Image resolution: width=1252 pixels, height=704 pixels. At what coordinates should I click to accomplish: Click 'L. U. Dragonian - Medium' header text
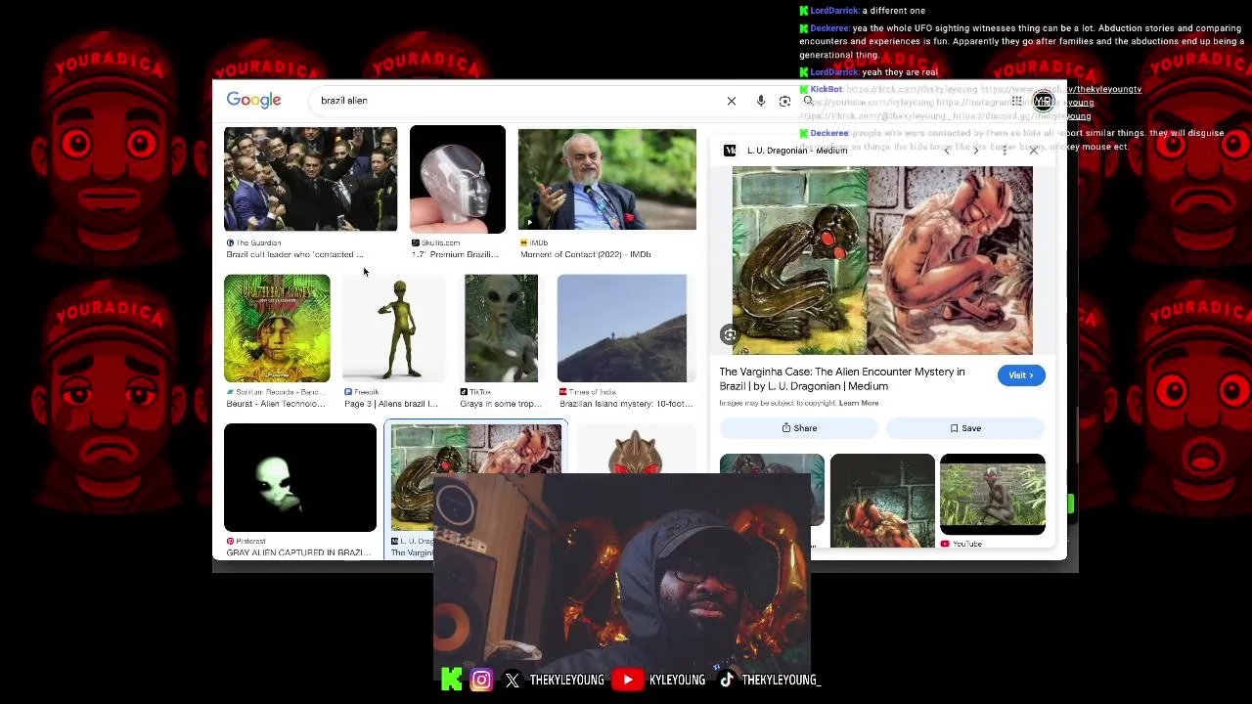click(x=797, y=151)
